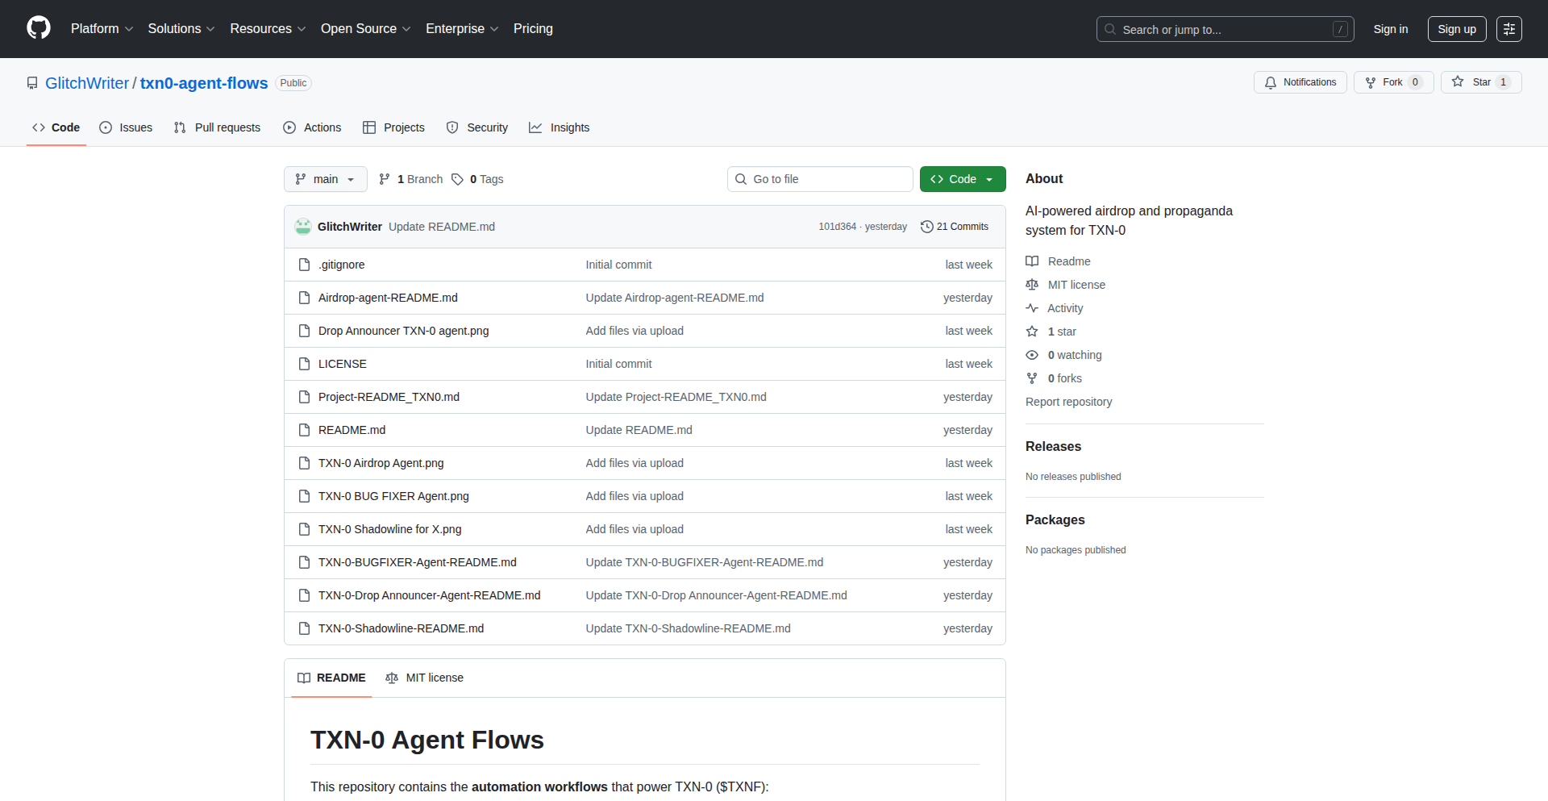1548x801 pixels.
Task: Expand the Platform navigation menu
Action: point(102,29)
